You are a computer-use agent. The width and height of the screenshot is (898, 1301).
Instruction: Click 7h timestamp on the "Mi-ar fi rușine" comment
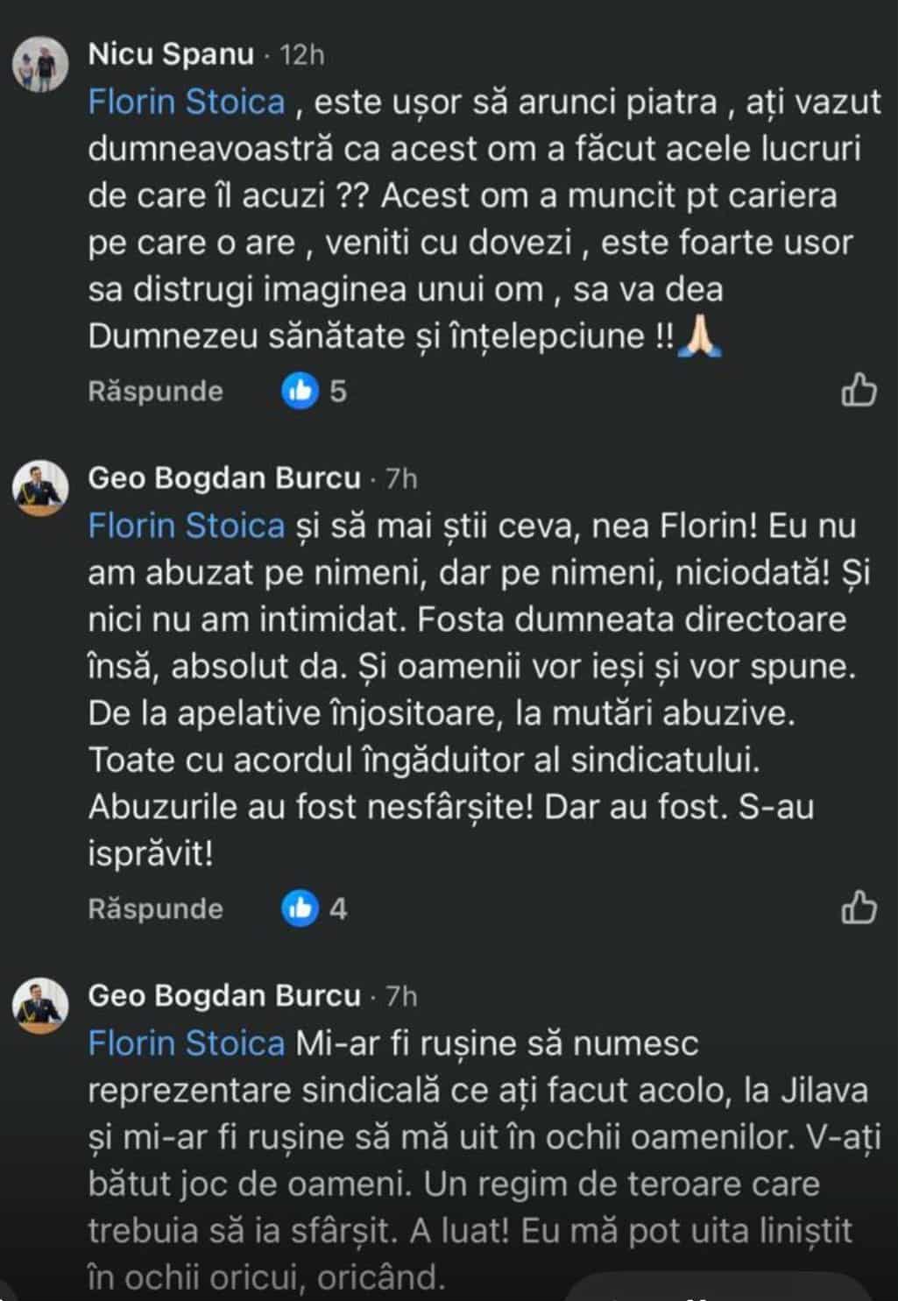pyautogui.click(x=401, y=997)
